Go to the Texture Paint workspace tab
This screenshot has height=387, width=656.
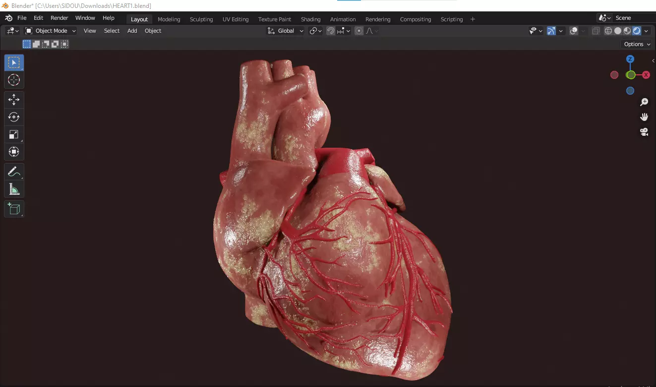click(x=275, y=19)
